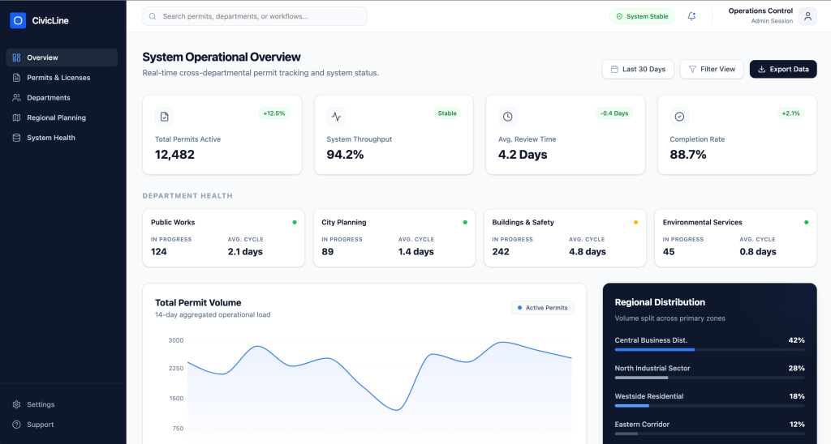Click the Completion Rate checkmark icon
This screenshot has height=444, width=831.
pyautogui.click(x=679, y=117)
